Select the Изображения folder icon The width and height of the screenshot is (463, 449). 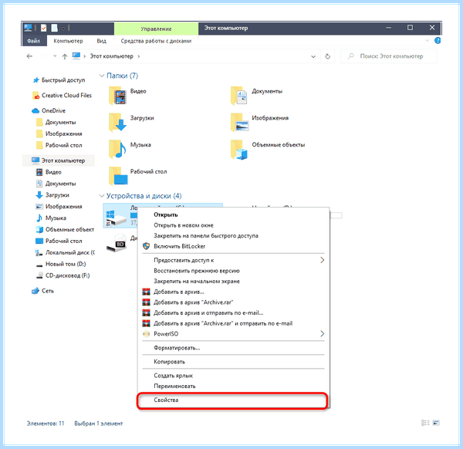pyautogui.click(x=239, y=122)
